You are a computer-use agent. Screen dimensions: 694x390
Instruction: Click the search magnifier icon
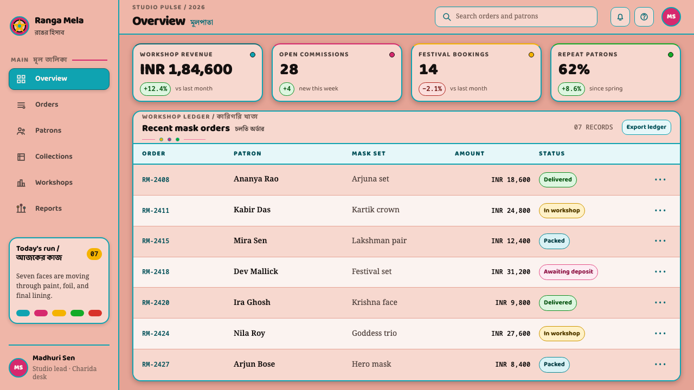(447, 17)
